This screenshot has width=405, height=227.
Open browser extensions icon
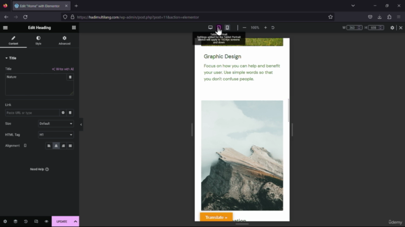pyautogui.click(x=389, y=17)
